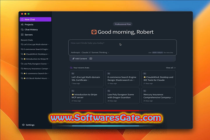Click the Professional Plan badge
Viewport: 210px width, 140px height.
click(x=123, y=24)
